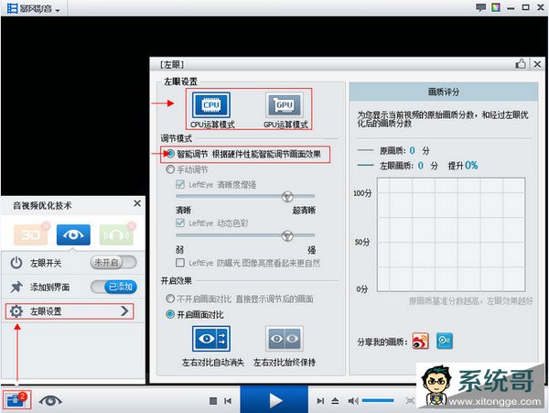Click the 画质评分 header
The width and height of the screenshot is (549, 413).
[x=444, y=92]
